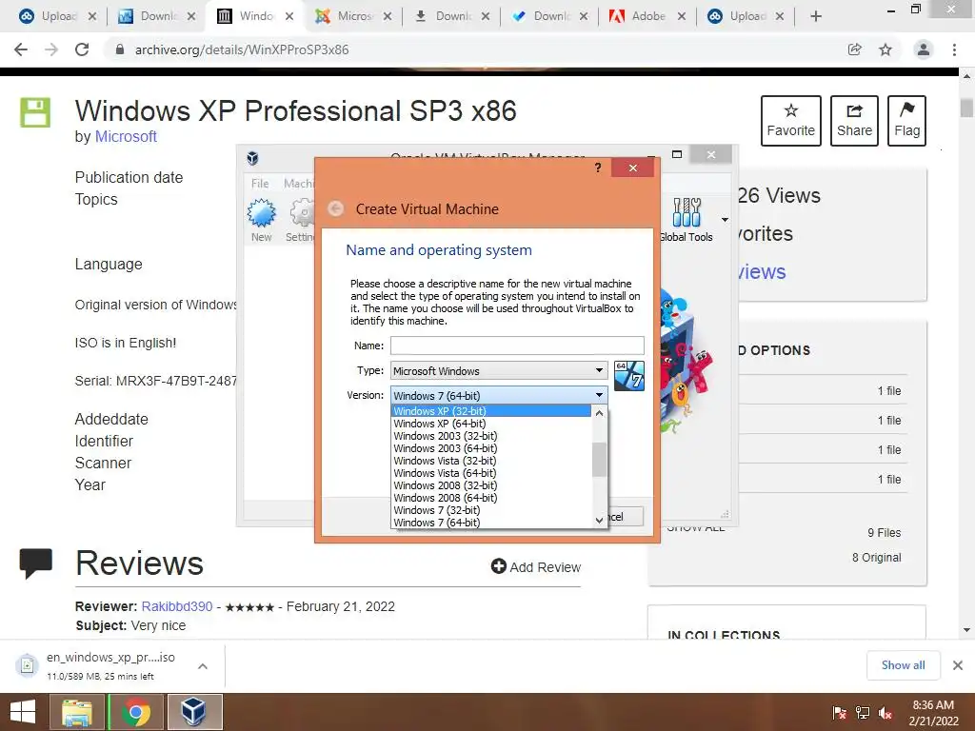
Task: Click Show all downloads button
Action: click(903, 665)
